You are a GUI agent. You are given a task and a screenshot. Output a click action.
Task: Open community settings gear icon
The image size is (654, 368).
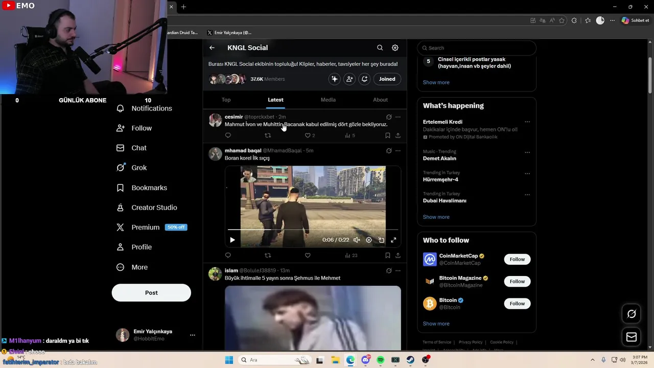[395, 48]
